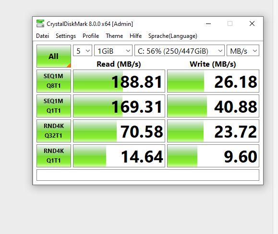Click the 40.88 write result
This screenshot has width=278, height=234.
pos(213,106)
